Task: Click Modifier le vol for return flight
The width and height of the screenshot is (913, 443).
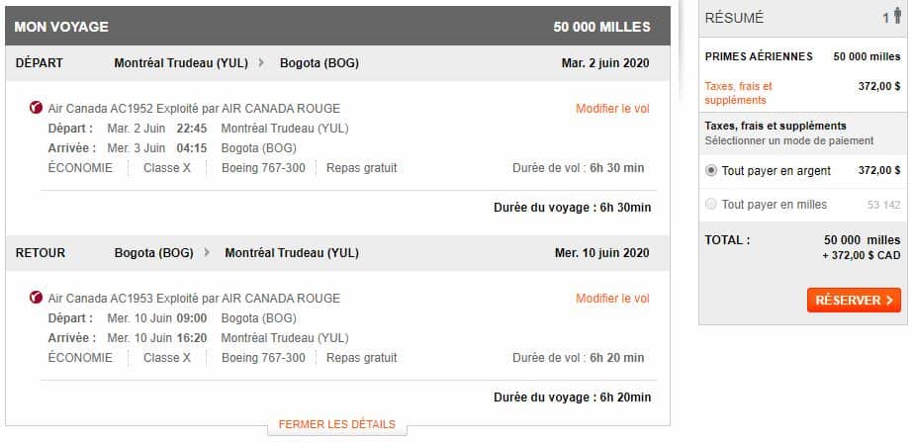Action: tap(612, 298)
